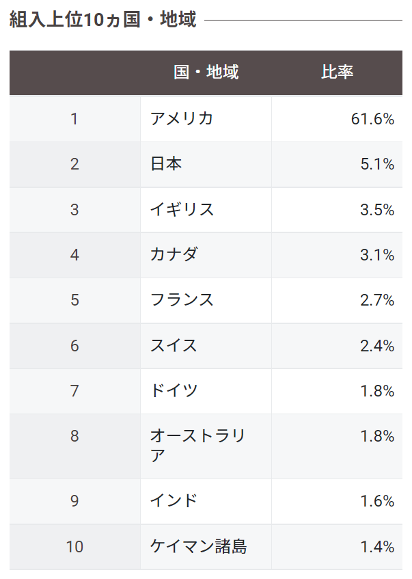Click rank number 10 cell
Image resolution: width=412 pixels, height=579 pixels.
74,547
